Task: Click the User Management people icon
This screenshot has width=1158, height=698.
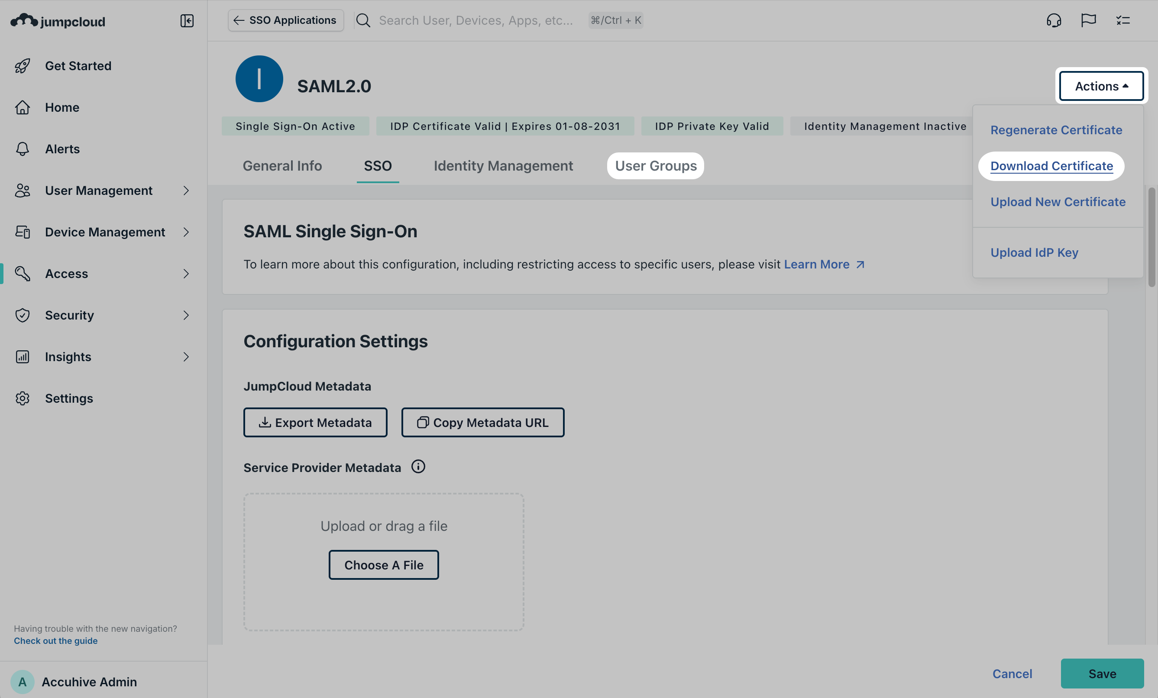Action: click(x=23, y=191)
